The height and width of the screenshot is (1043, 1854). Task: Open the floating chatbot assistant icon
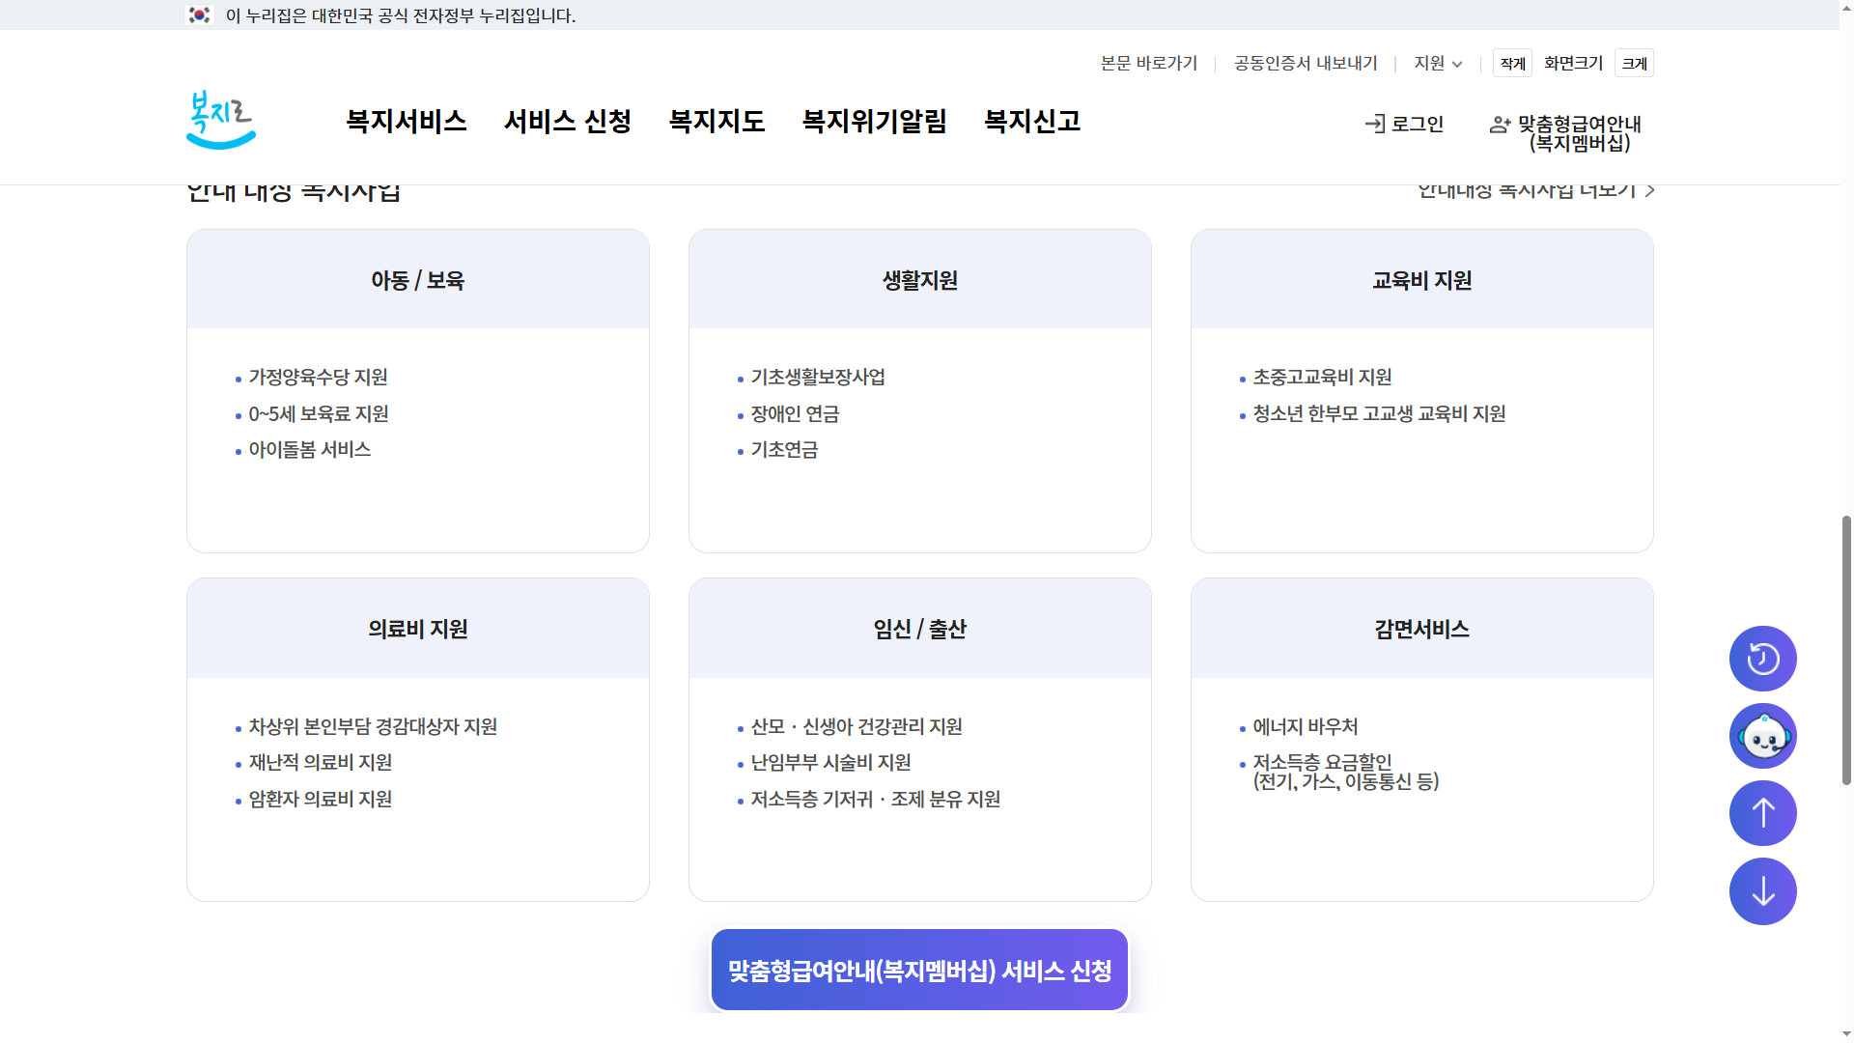[1762, 735]
